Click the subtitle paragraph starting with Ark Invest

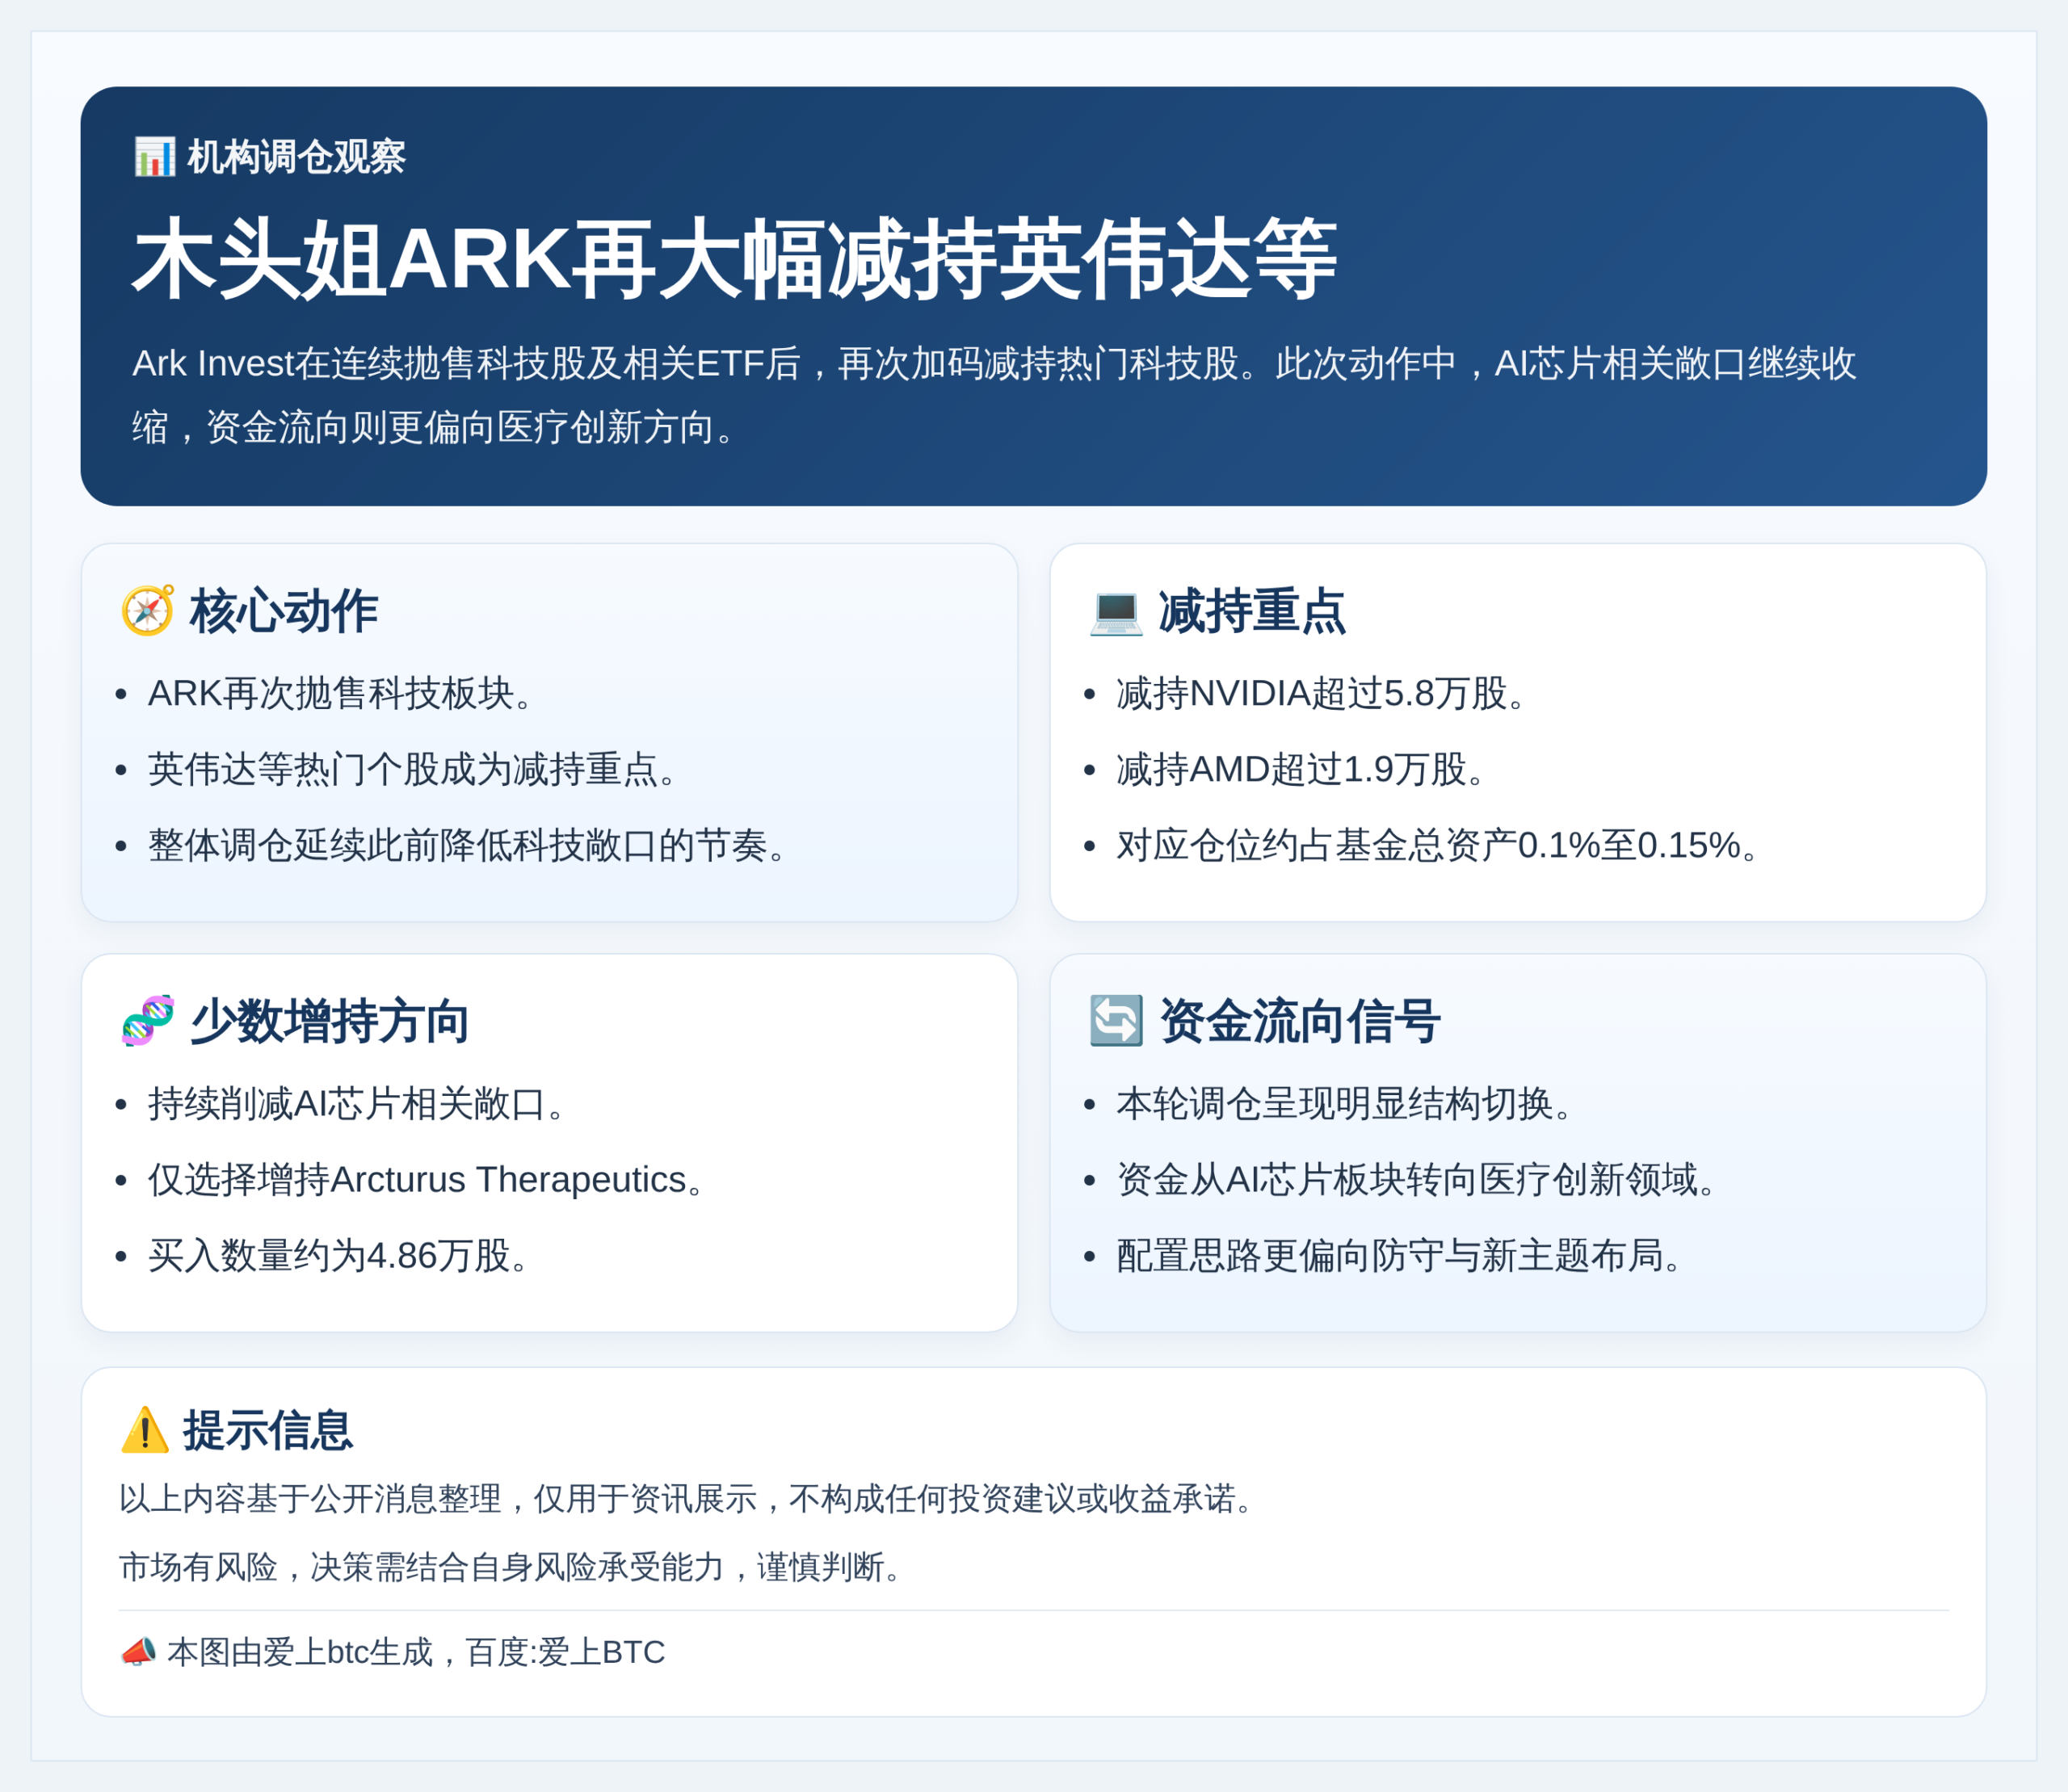coord(994,395)
